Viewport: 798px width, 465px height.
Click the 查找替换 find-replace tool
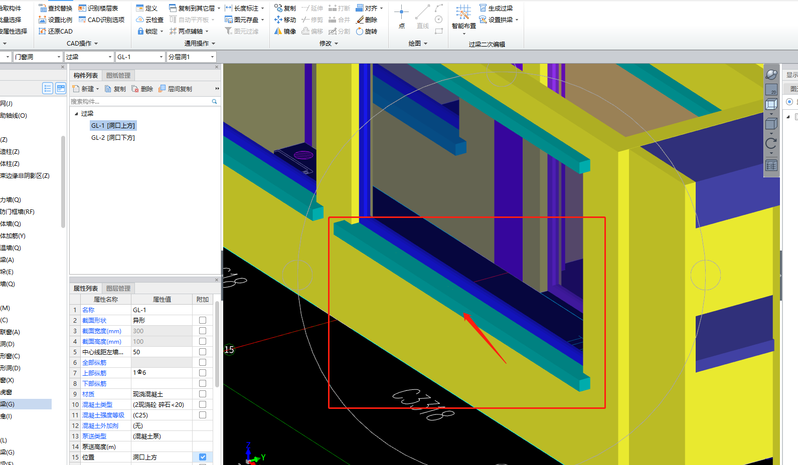pos(55,8)
